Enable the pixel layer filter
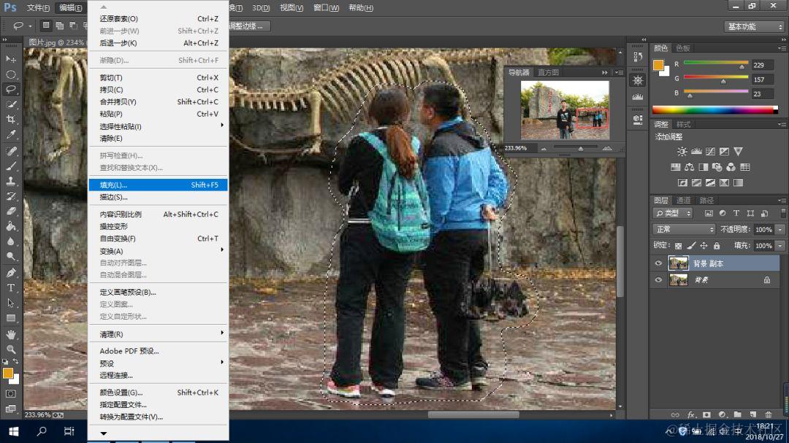 click(x=709, y=213)
